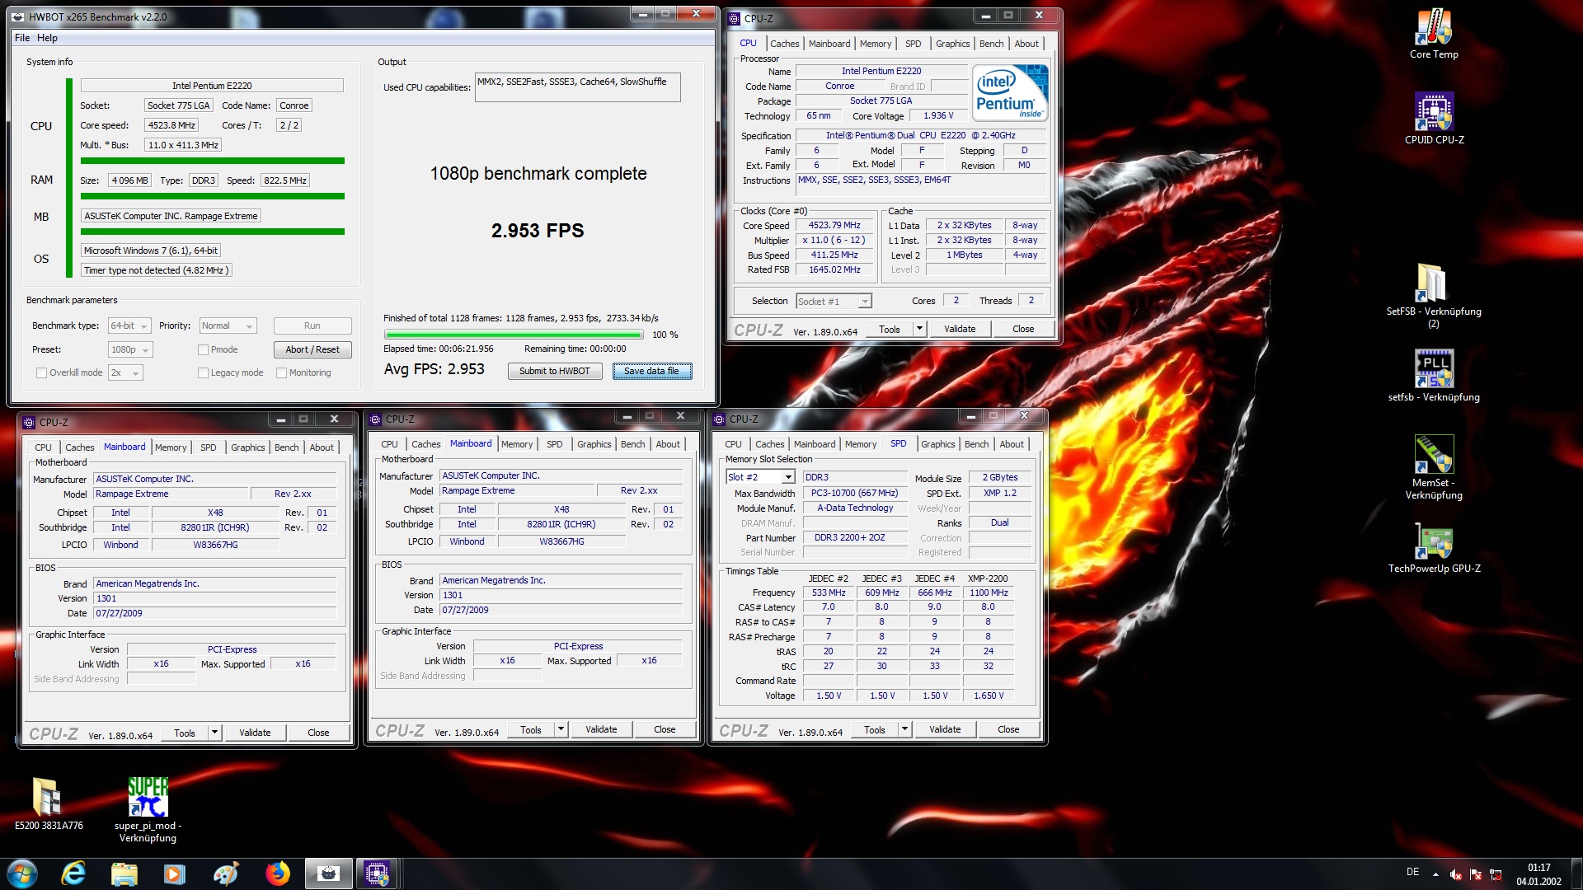Open the Benchmark type 64-bit dropdown
This screenshot has height=890, width=1583.
point(129,326)
